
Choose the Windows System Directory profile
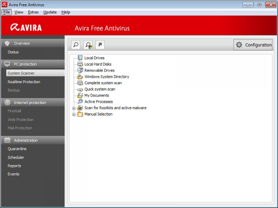[x=107, y=77]
